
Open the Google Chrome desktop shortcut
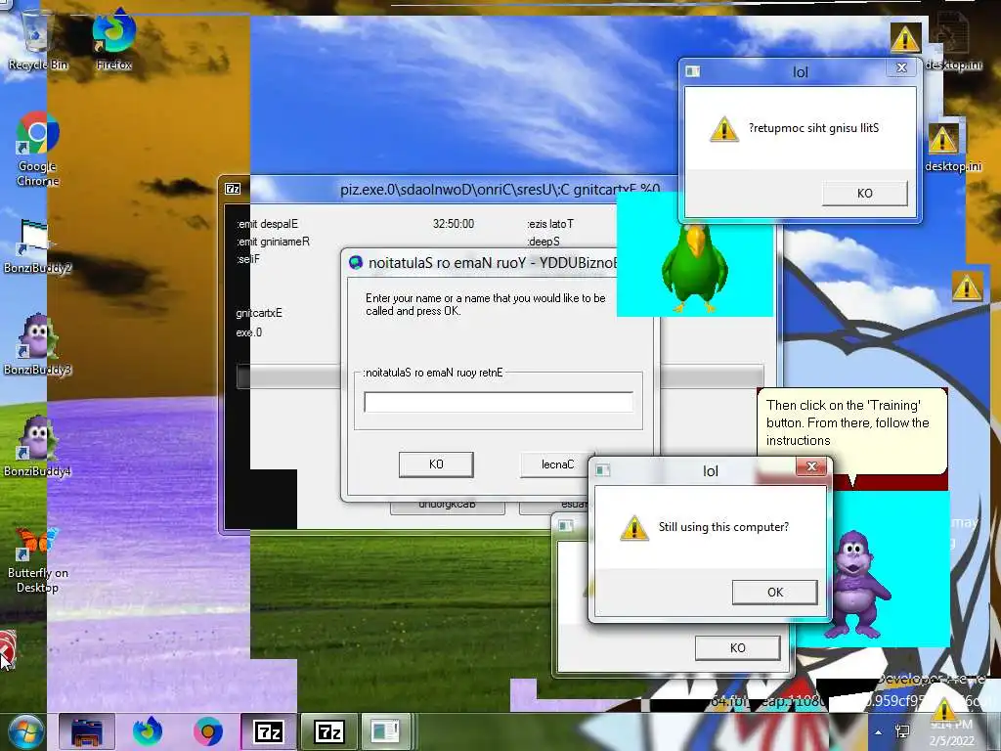(38, 149)
